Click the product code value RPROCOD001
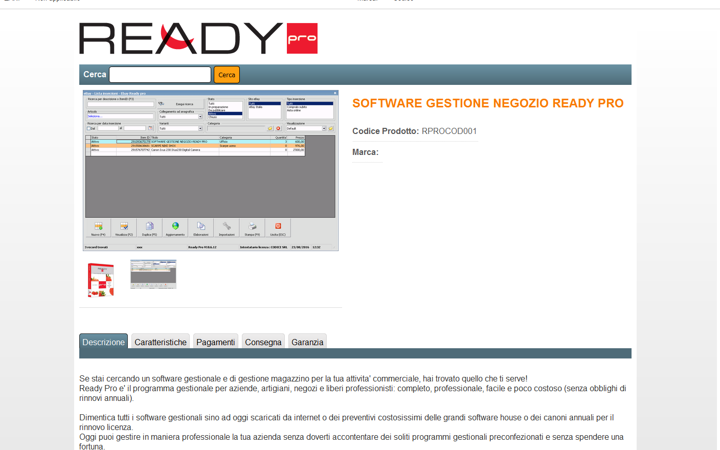 pos(449,131)
